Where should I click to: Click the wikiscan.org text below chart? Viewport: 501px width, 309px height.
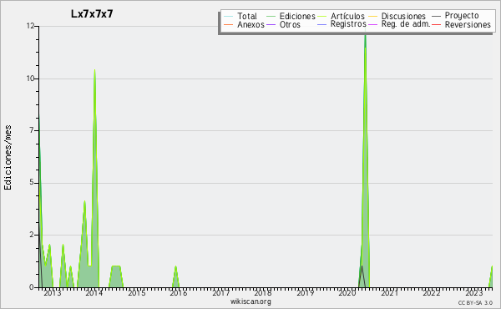pos(250,301)
